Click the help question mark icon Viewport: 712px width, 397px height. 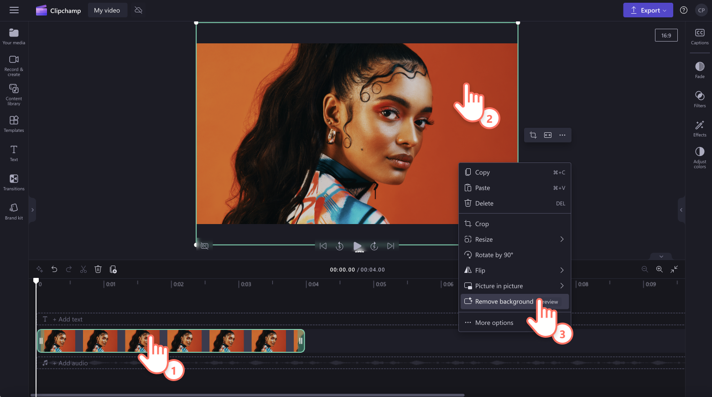683,10
